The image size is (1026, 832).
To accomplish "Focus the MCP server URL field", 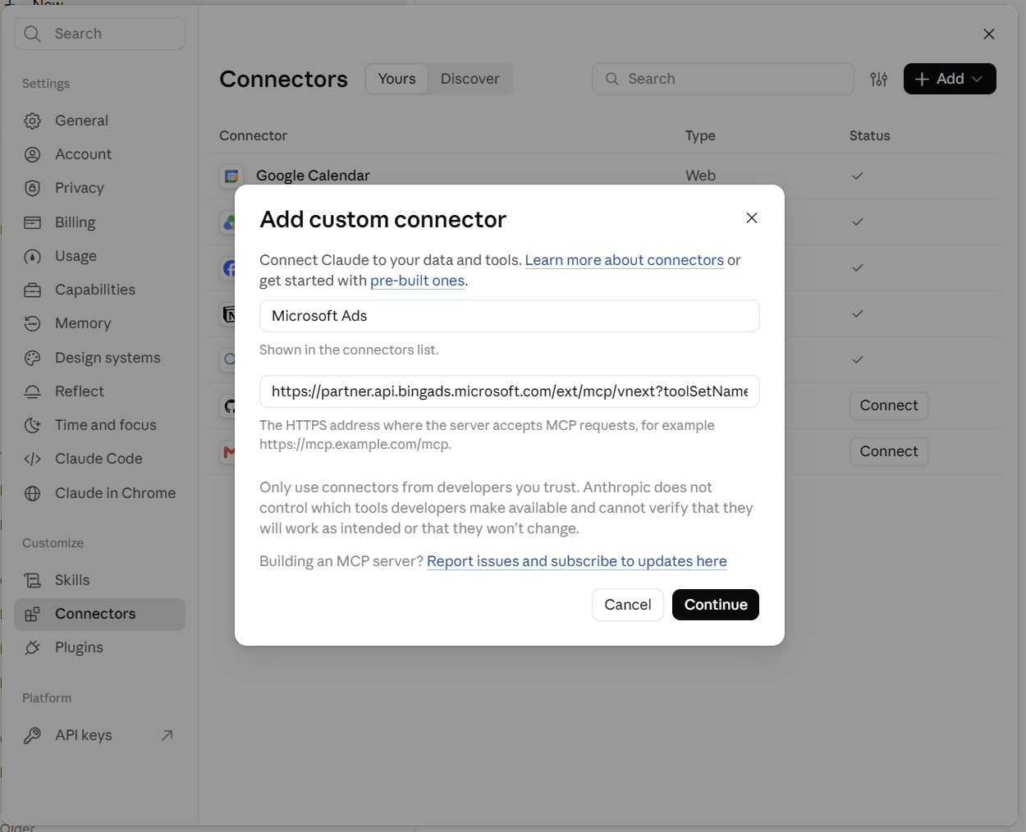I will coord(510,391).
